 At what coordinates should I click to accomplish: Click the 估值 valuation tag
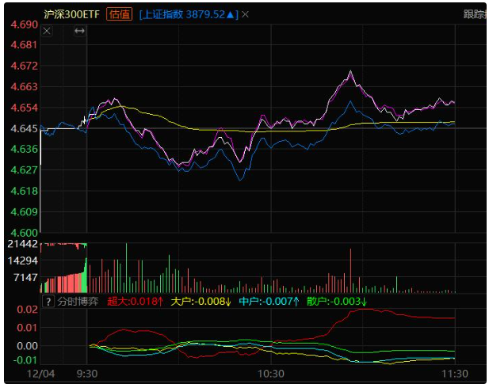pyautogui.click(x=120, y=14)
